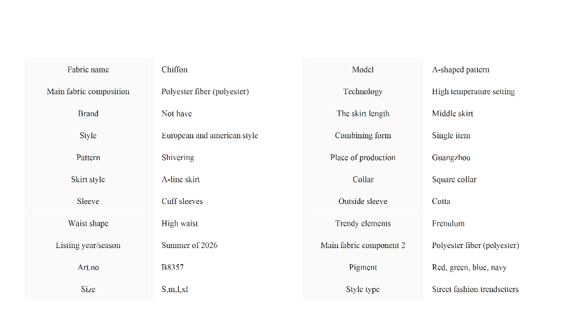The width and height of the screenshot is (561, 335).
Task: Click 'Red, green, blue, navy' pigment value
Action: (469, 268)
